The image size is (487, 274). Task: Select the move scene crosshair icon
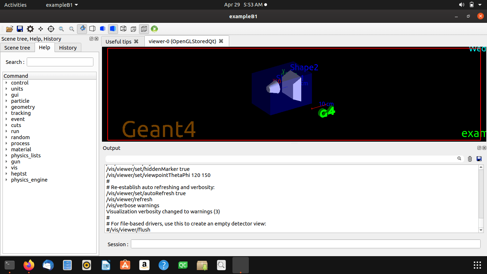[41, 29]
